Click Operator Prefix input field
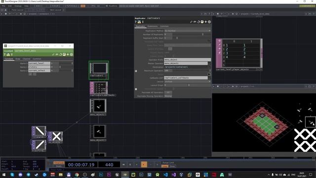316x178 pixels. point(188,60)
